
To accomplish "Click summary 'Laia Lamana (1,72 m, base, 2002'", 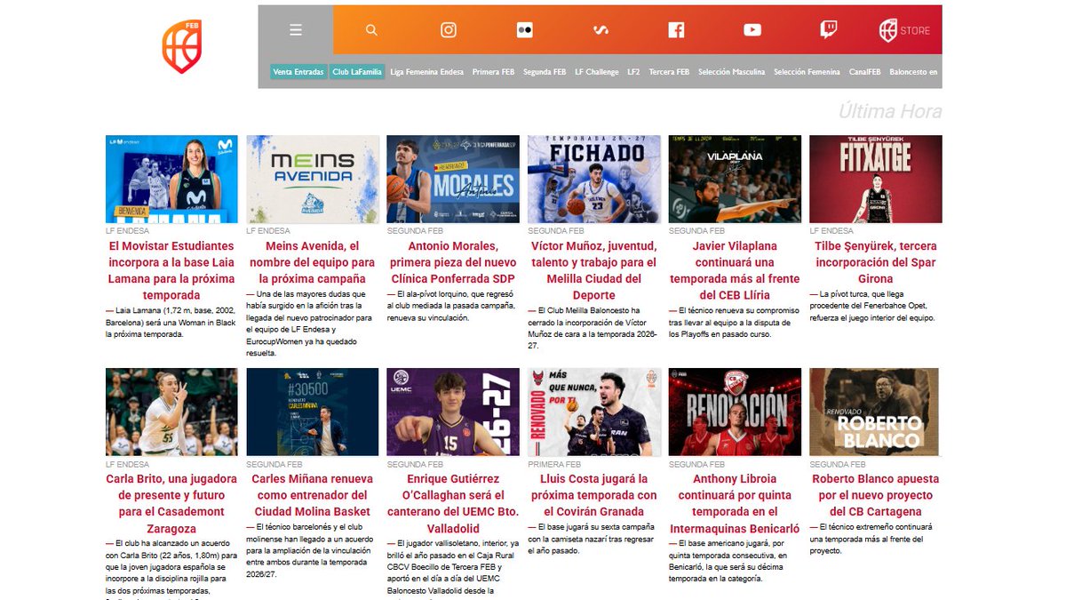I will (171, 323).
